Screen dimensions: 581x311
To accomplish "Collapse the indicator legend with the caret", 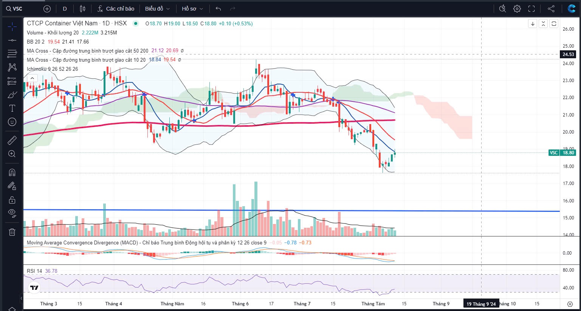I will [x=32, y=78].
